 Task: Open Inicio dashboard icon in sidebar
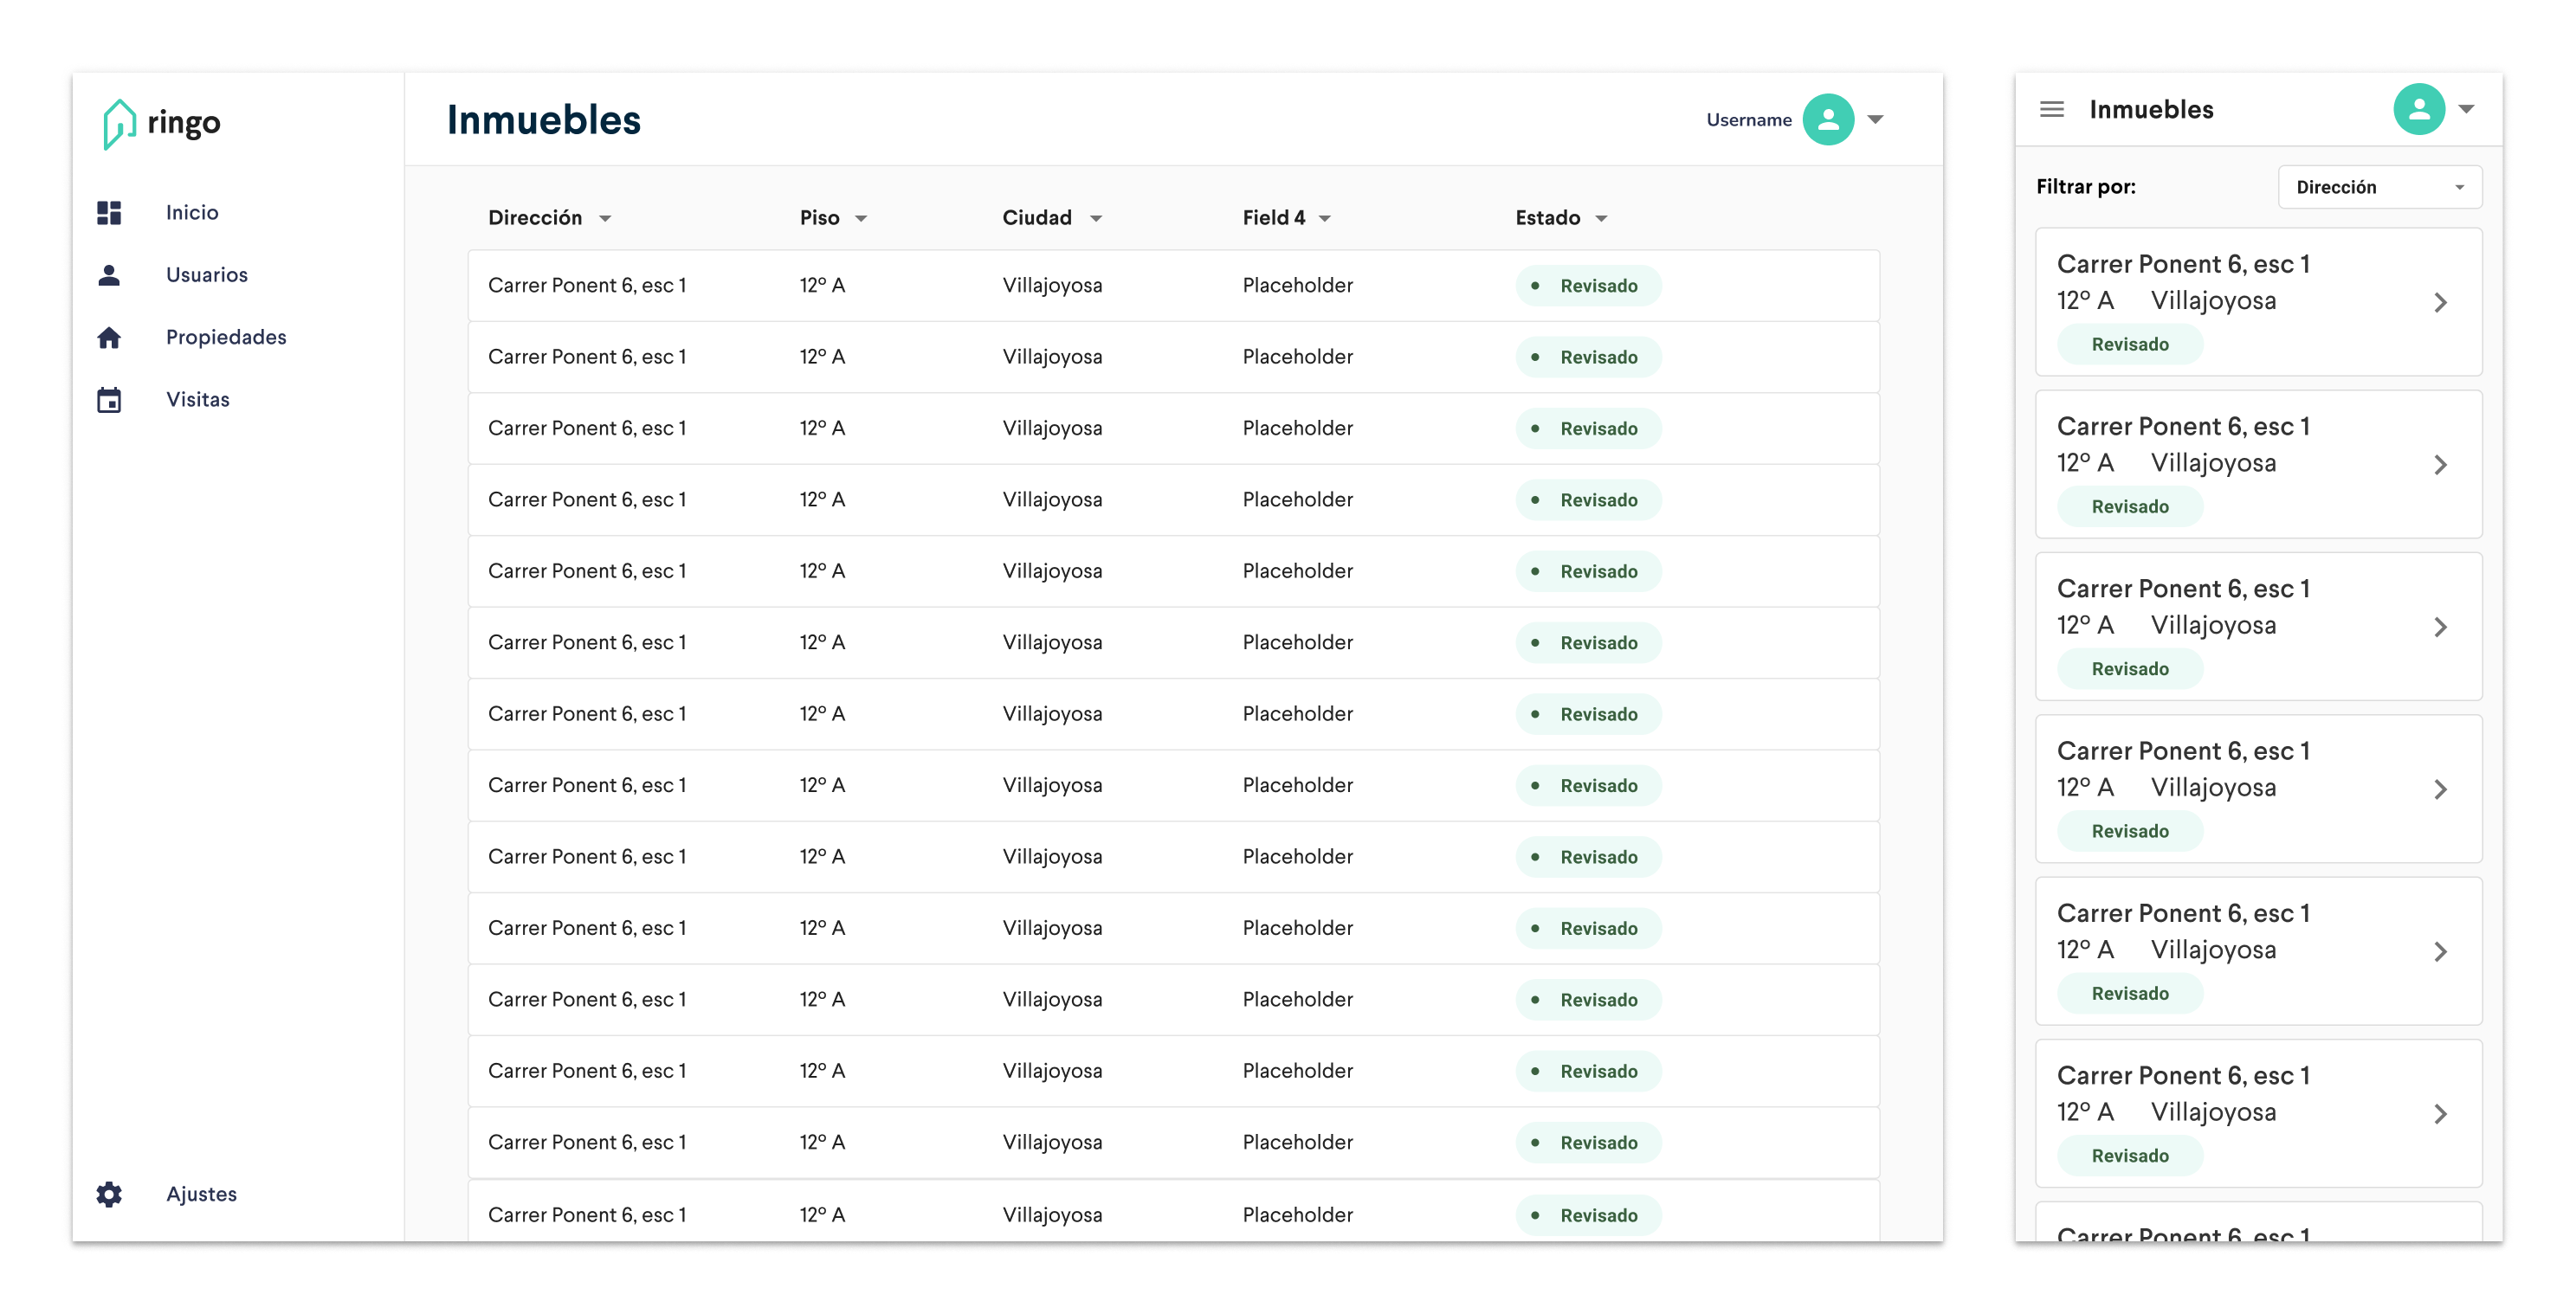pos(109,213)
